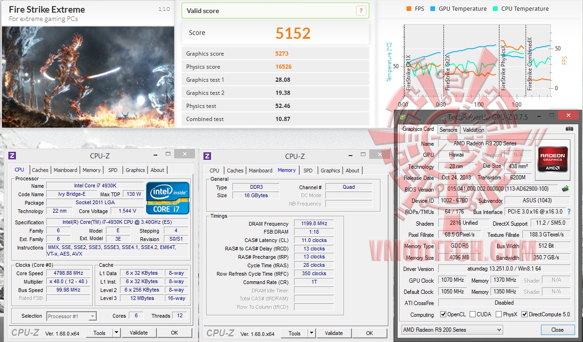Click the Subvendor value ASUS (1043)
583x342 pixels.
click(x=538, y=200)
